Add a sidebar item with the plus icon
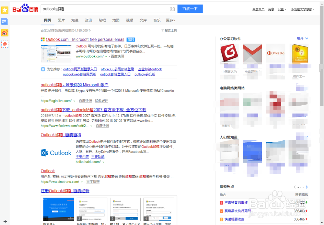The height and width of the screenshot is (225, 324). [x=5, y=221]
